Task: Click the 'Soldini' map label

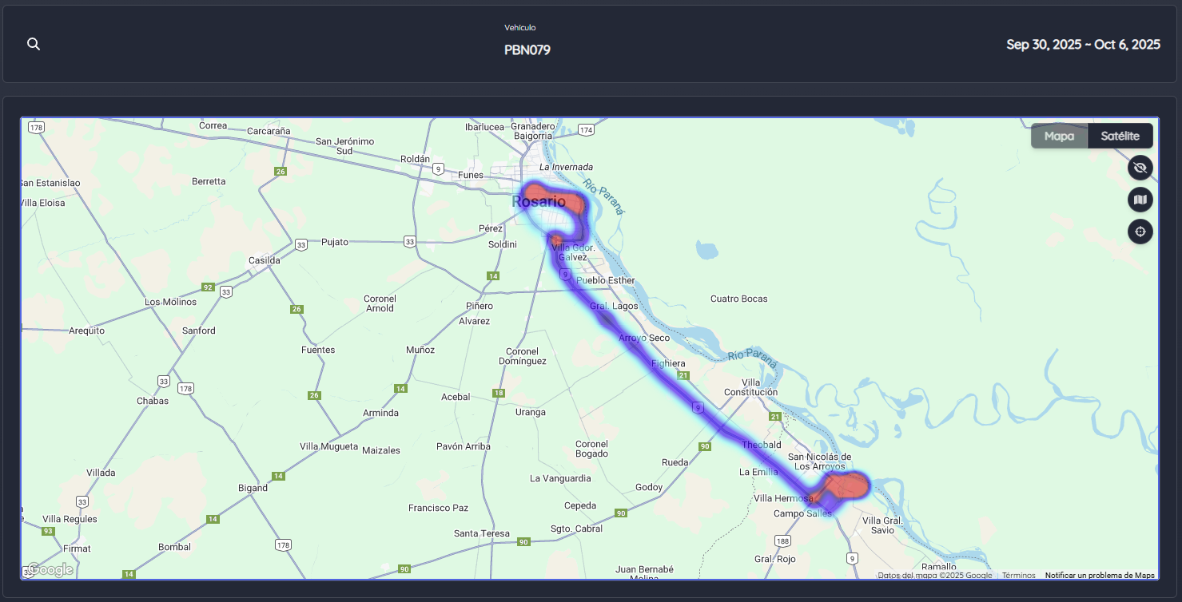Action: coord(503,244)
